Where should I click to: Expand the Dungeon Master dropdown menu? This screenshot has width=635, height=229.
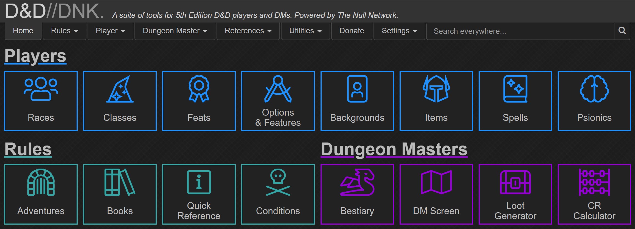175,31
